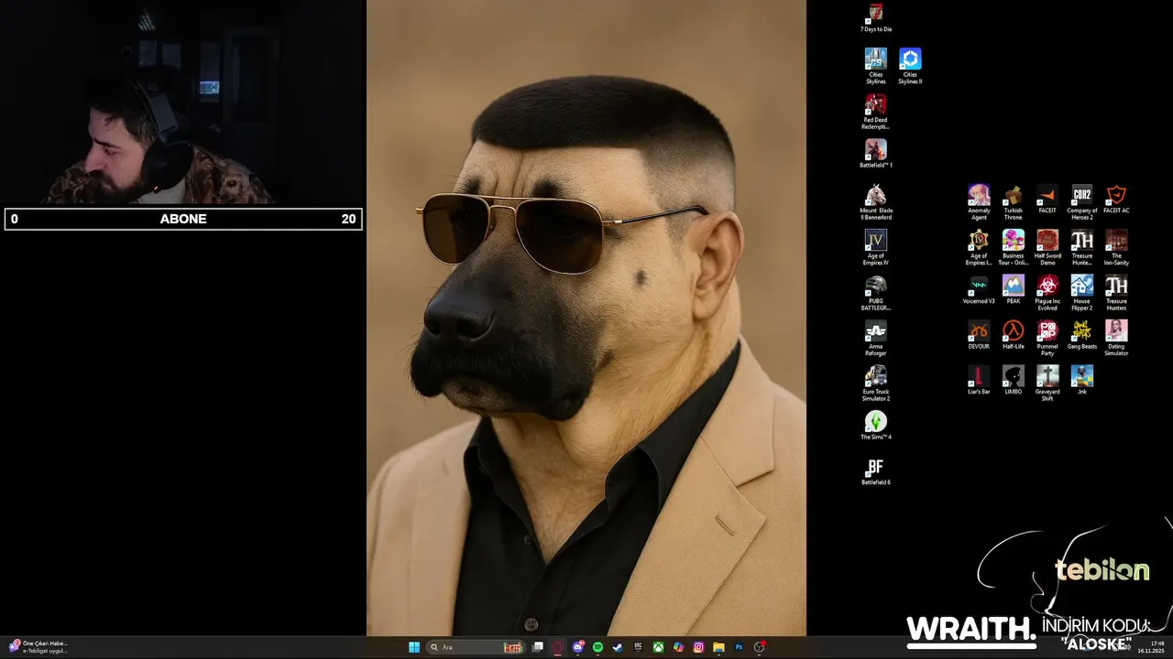Open the PUBG BATTLEGROUNDS shortcut
1173x659 pixels.
click(876, 293)
